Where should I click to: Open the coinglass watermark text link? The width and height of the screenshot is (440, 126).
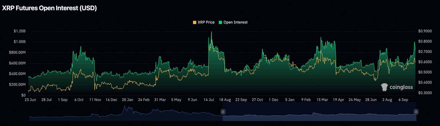(x=401, y=87)
